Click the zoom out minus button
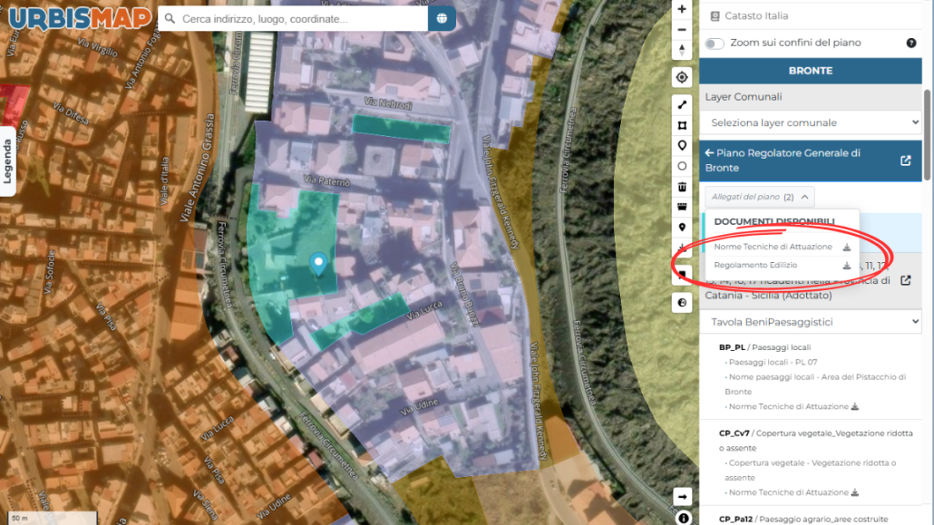The height and width of the screenshot is (525, 934). 682,30
